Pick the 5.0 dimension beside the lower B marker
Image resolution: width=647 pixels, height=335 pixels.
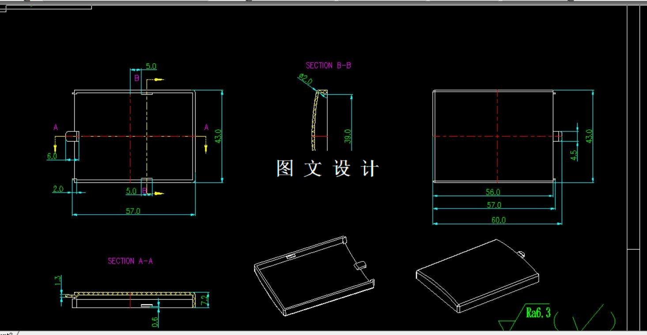[x=131, y=191]
